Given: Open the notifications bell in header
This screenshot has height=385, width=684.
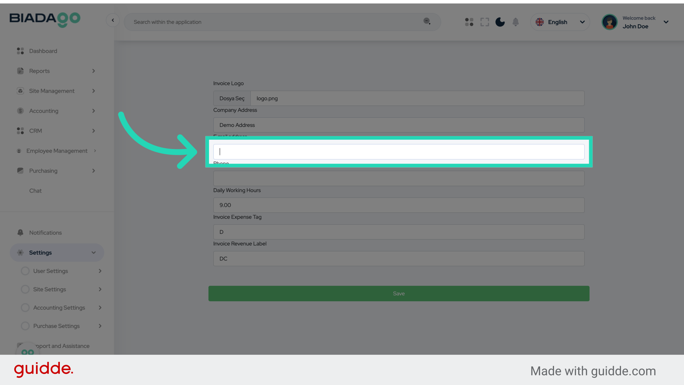Looking at the screenshot, I should (x=515, y=22).
